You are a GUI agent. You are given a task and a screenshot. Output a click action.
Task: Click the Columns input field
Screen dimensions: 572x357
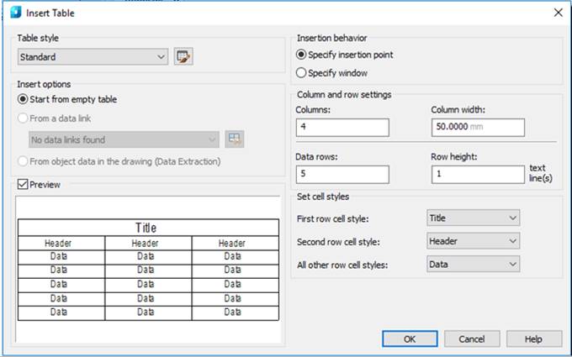342,127
